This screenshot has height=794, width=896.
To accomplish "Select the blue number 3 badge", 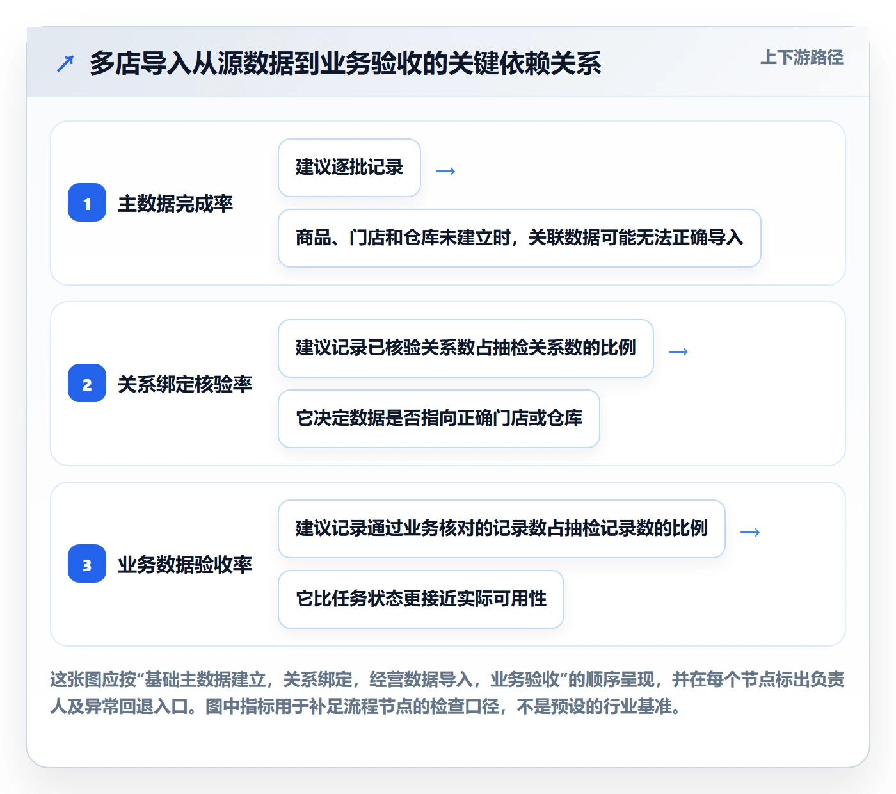I will 87,564.
